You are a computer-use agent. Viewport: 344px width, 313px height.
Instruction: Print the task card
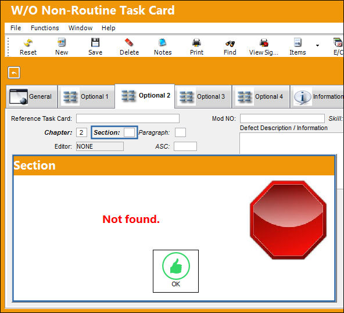196,46
